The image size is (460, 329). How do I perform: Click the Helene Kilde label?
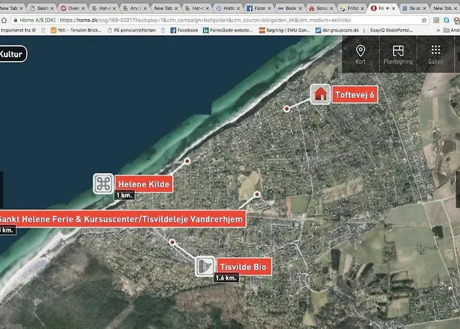pyautogui.click(x=144, y=184)
